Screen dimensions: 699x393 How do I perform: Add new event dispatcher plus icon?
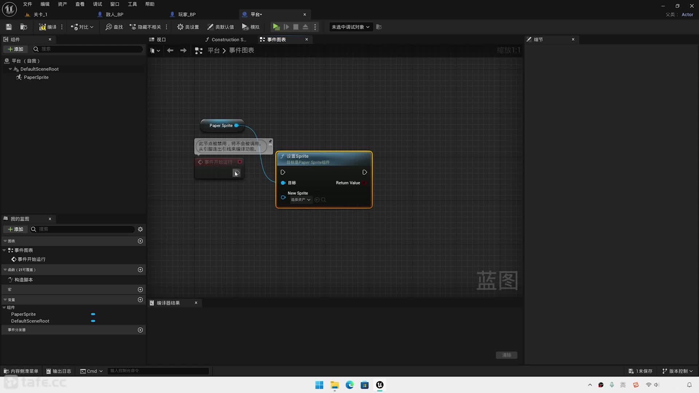pos(140,330)
